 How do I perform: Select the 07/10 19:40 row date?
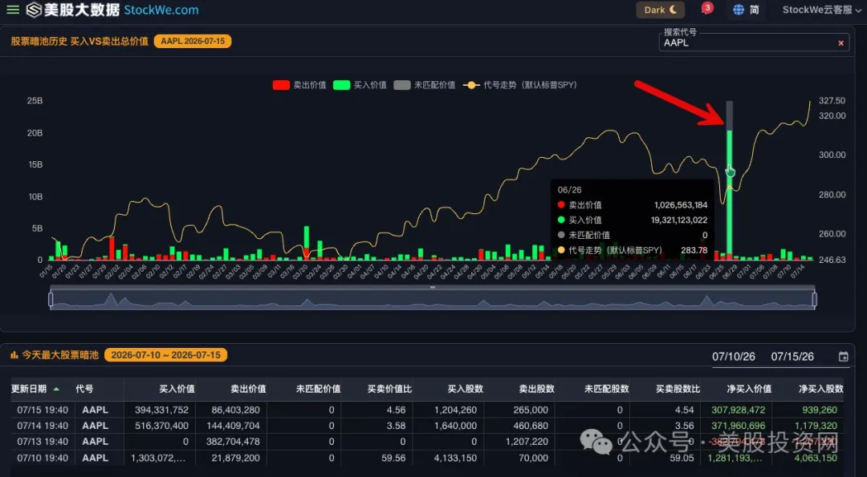tap(43, 458)
